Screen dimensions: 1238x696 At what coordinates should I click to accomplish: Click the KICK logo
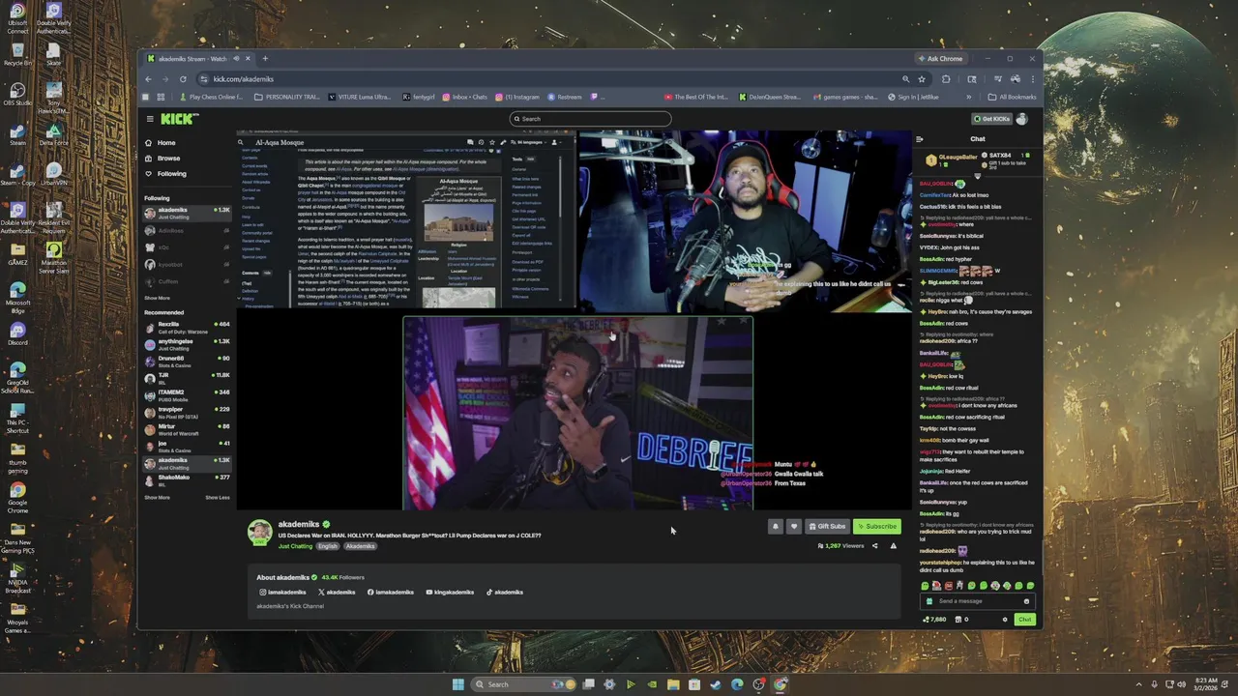(179, 119)
